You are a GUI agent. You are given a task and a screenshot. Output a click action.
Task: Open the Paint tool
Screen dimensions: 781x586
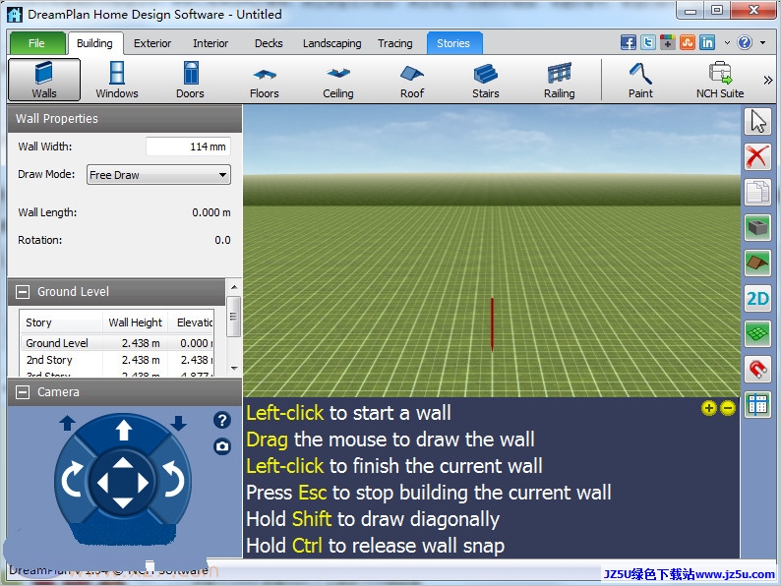tap(640, 80)
